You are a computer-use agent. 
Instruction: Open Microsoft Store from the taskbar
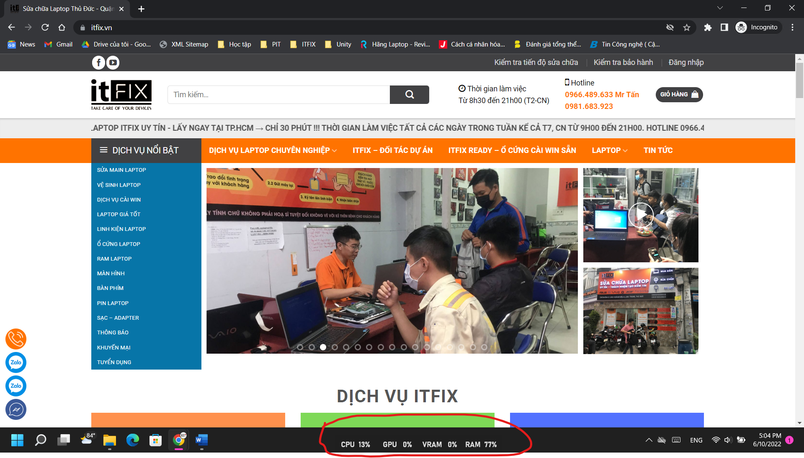[x=156, y=440]
